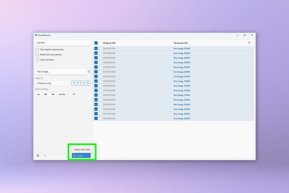Click the blue Apply button
Image resolution: width=289 pixels, height=193 pixels.
[79, 155]
